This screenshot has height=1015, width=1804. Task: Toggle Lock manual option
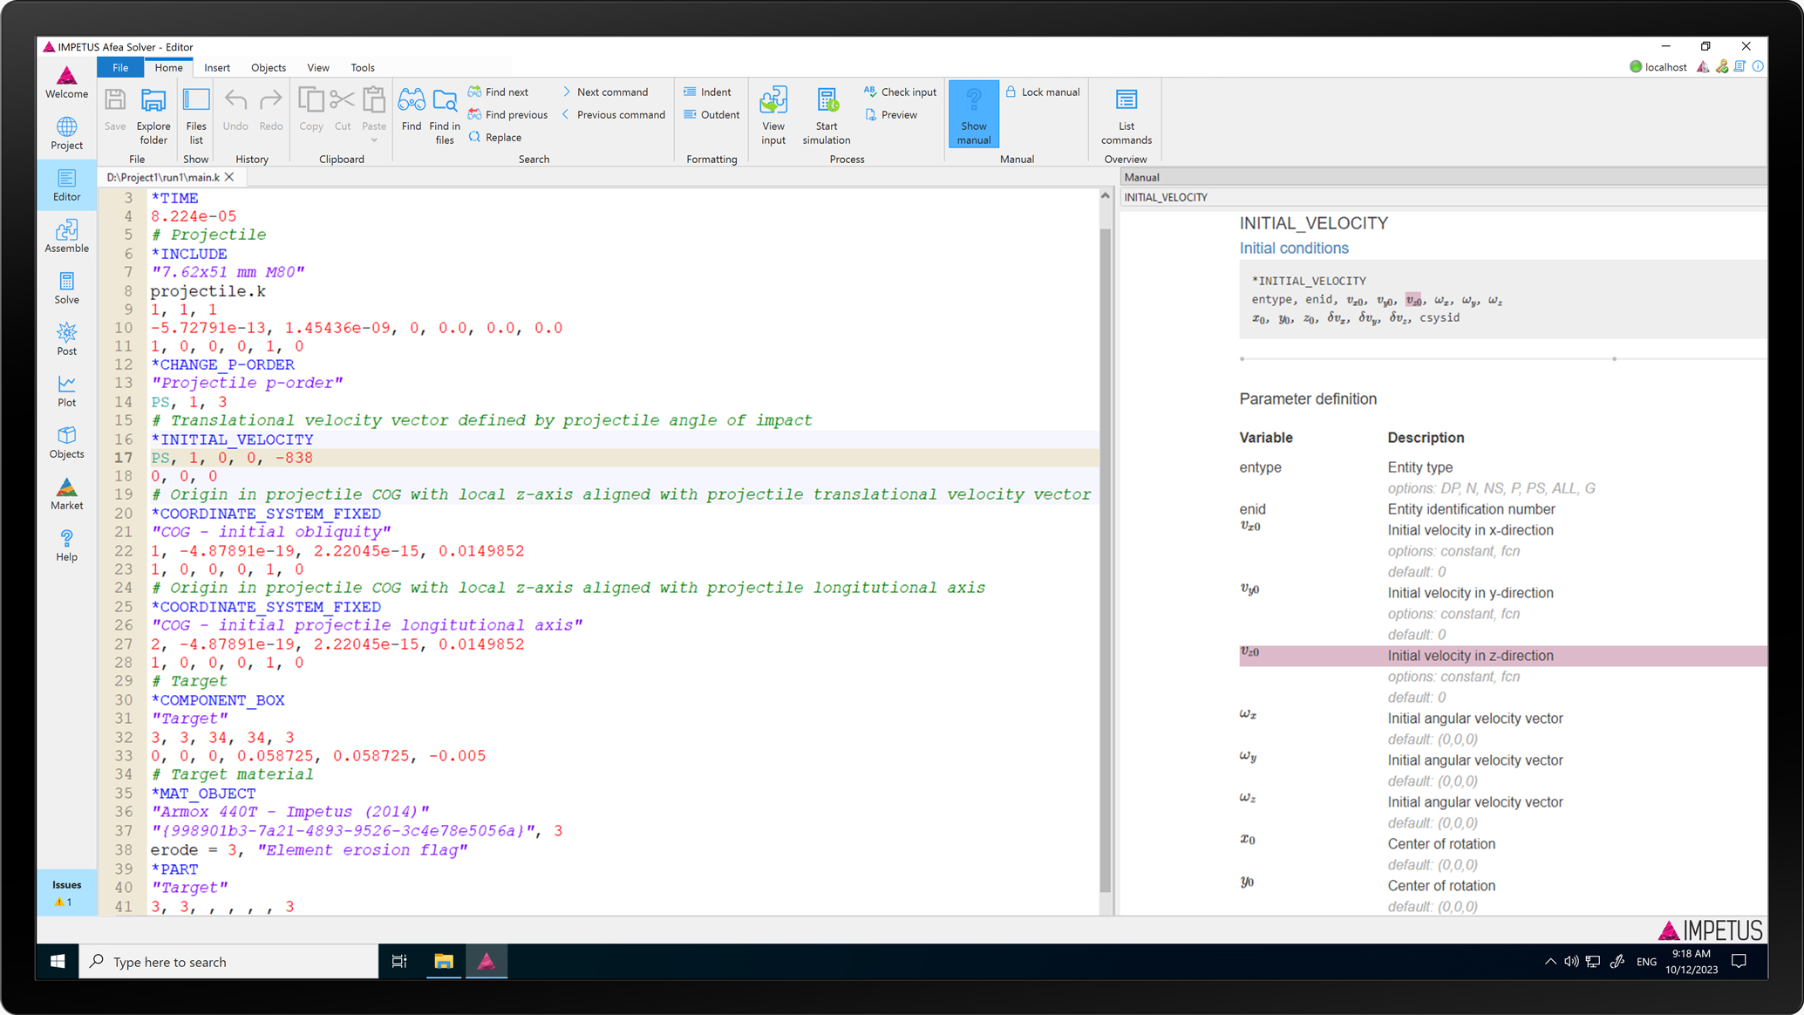pos(1042,92)
